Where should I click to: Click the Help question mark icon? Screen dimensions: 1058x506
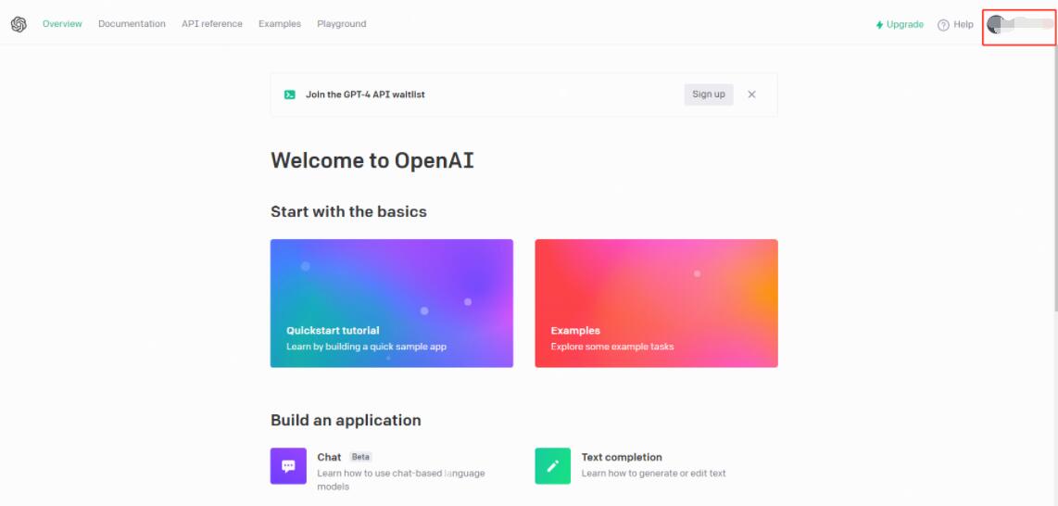[x=943, y=25]
